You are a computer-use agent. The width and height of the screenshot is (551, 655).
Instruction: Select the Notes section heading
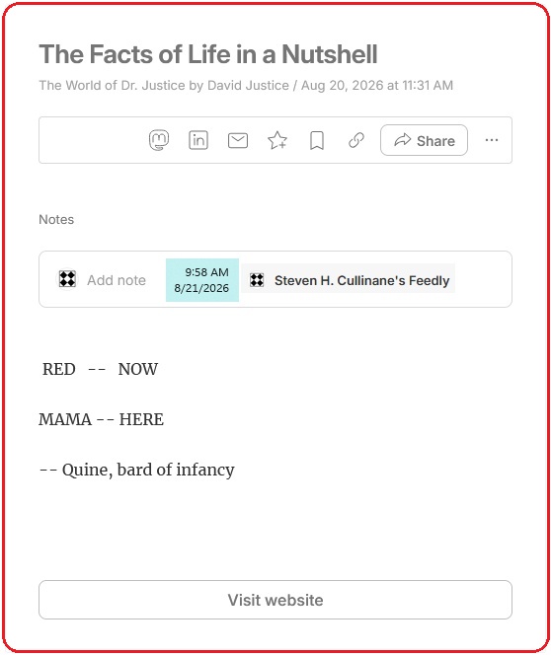(56, 219)
